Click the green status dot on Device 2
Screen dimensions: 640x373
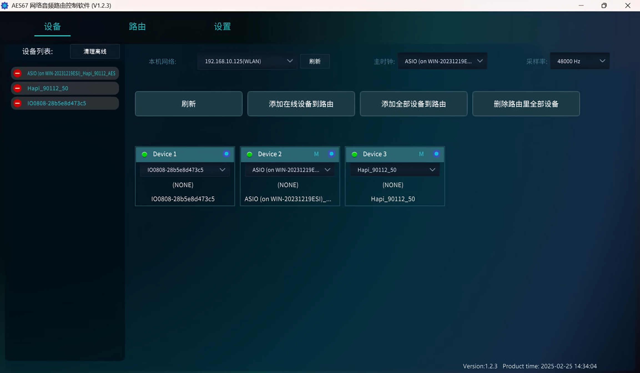coord(249,154)
